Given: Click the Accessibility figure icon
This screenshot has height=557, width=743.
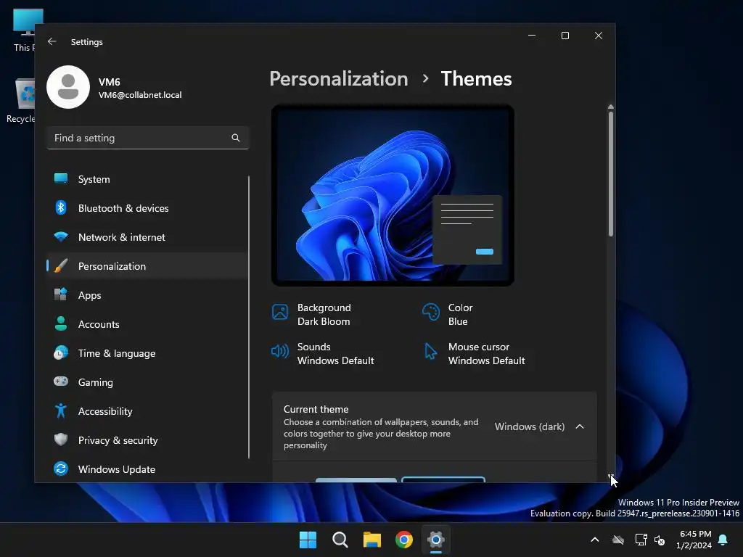Looking at the screenshot, I should tap(61, 410).
